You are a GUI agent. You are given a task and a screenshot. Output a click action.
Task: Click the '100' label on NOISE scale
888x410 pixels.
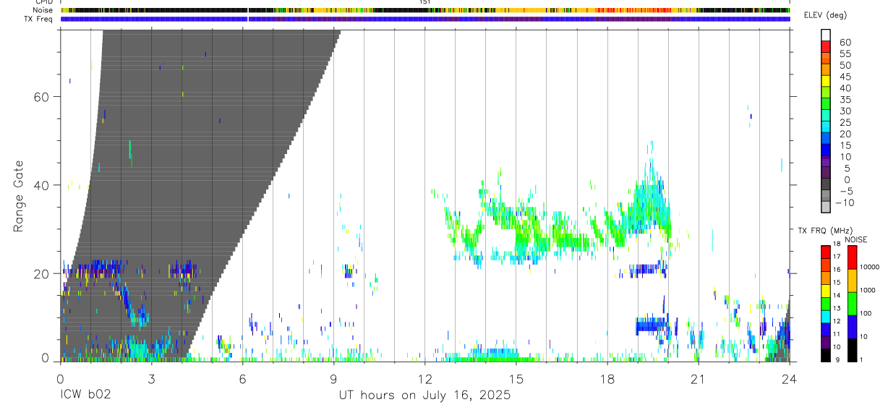coord(866,314)
